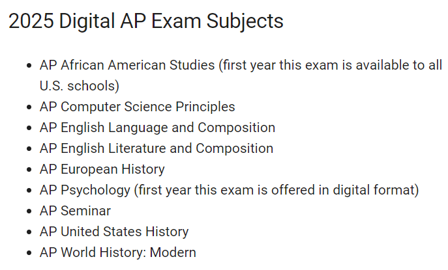Click the bullet beside AP Psychology
This screenshot has width=448, height=270.
click(29, 191)
